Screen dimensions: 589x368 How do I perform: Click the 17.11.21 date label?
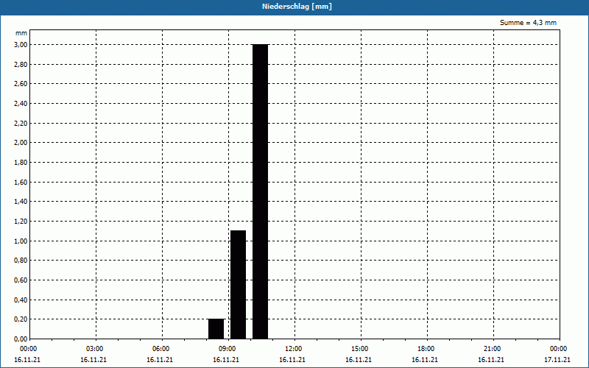(557, 360)
